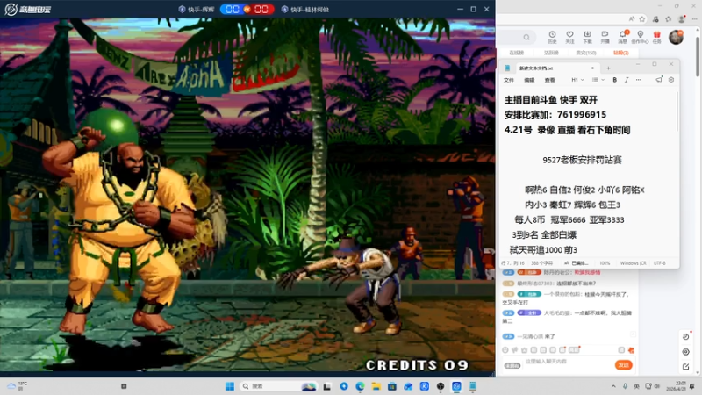The width and height of the screenshot is (702, 395).
Task: Open Windows Start button
Action: (230, 386)
